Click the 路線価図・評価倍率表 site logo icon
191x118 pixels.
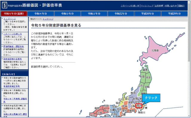(5, 5)
